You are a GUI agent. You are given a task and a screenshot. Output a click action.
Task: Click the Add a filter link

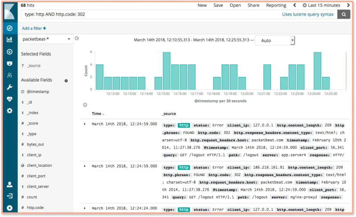(x=34, y=28)
